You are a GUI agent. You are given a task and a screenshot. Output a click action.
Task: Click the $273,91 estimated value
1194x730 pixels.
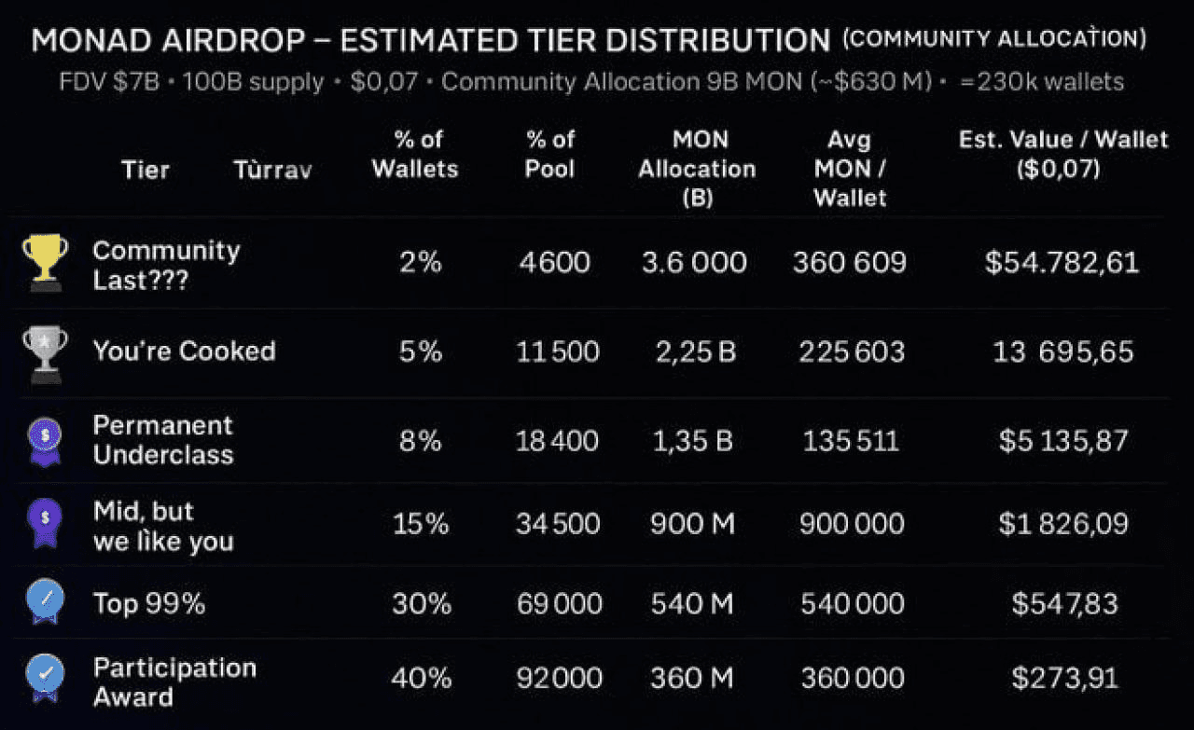coord(1064,678)
